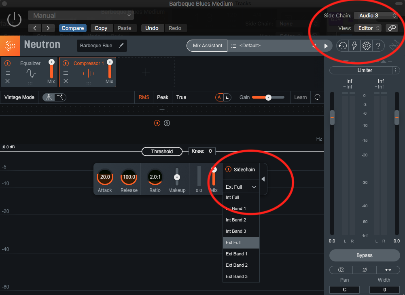Choose Ext Full sidechain source
This screenshot has width=405, height=295.
coord(241,242)
